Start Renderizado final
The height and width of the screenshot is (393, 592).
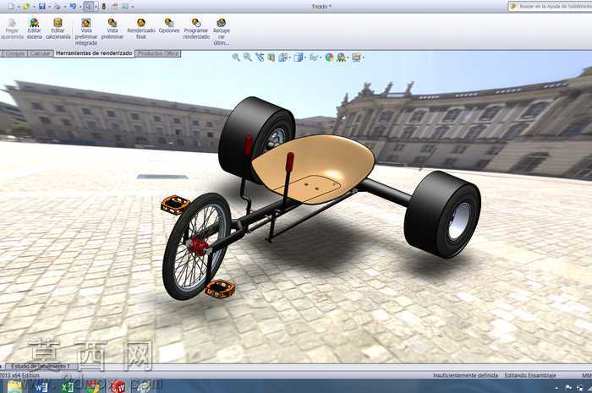141,29
